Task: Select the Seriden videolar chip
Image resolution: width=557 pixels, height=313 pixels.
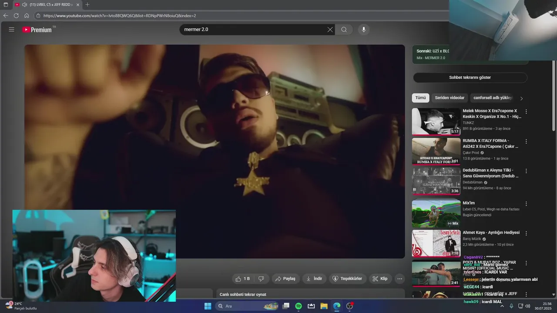Action: pyautogui.click(x=450, y=98)
